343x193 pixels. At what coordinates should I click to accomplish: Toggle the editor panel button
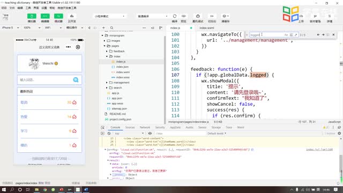click(45, 16)
